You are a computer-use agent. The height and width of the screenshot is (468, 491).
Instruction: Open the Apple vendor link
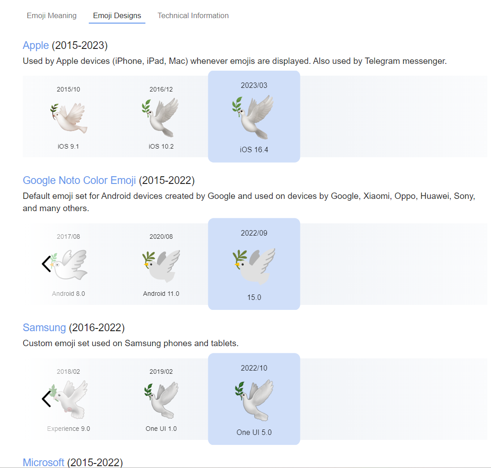point(36,45)
